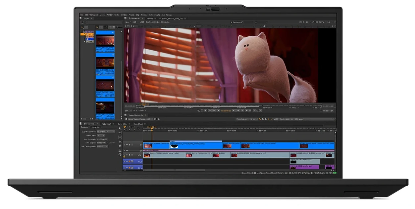The width and height of the screenshot is (415, 209).
Task: Open the Workspace menu
Action: (x=94, y=15)
